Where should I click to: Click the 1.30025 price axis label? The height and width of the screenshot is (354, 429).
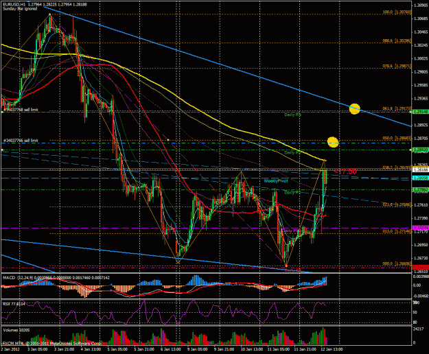pyautogui.click(x=421, y=59)
